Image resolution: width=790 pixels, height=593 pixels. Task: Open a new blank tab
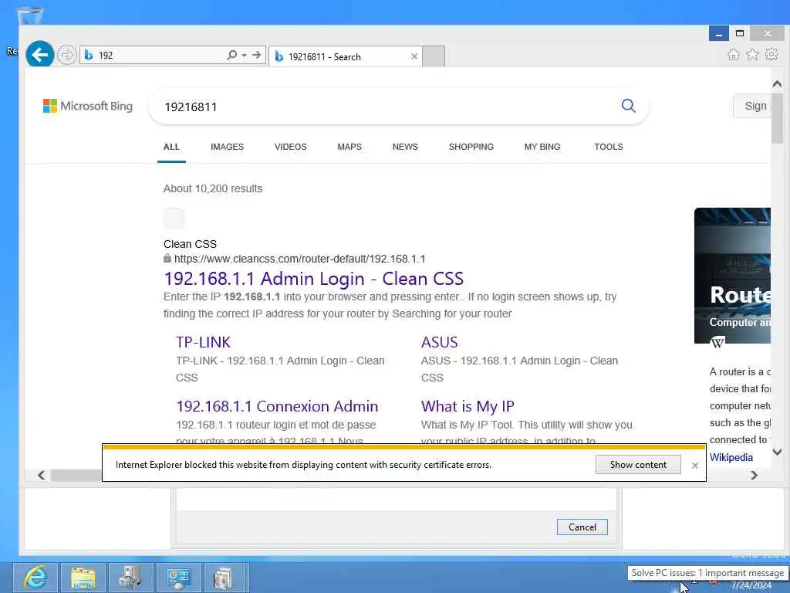[x=434, y=56]
